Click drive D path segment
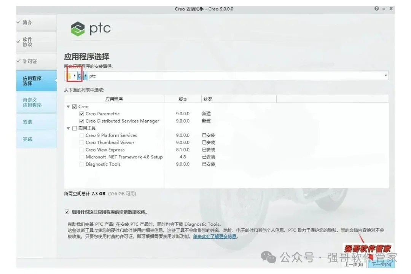Image resolution: width=411 pixels, height=274 pixels. [x=80, y=76]
